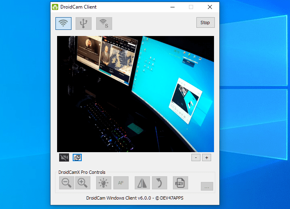The image size is (290, 209).
Task: Click the rotate video arrow icon
Action: [160, 183]
